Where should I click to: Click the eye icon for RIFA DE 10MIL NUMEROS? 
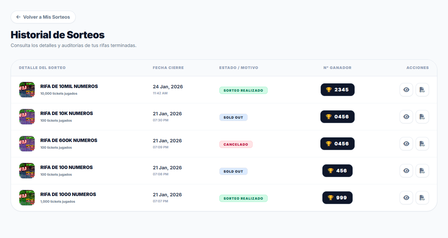[406, 90]
